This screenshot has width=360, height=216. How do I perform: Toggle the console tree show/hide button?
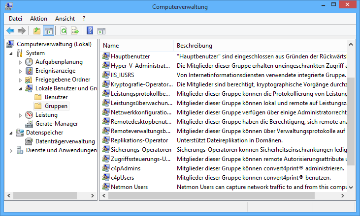click(x=48, y=31)
